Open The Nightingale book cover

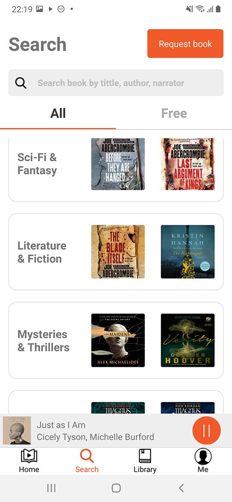(187, 251)
